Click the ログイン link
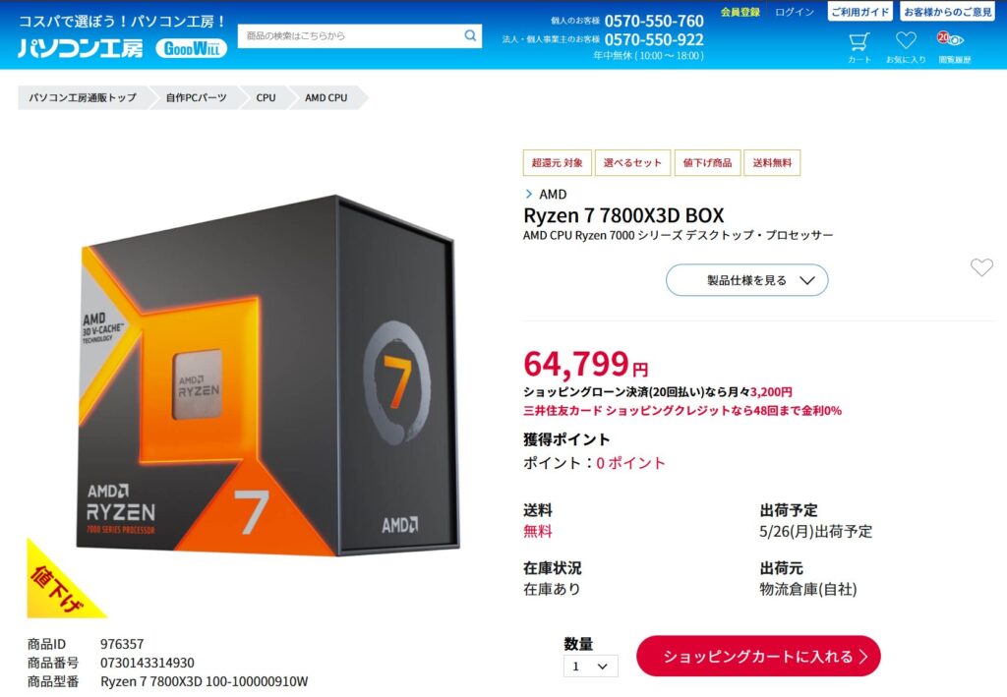 pyautogui.click(x=795, y=12)
